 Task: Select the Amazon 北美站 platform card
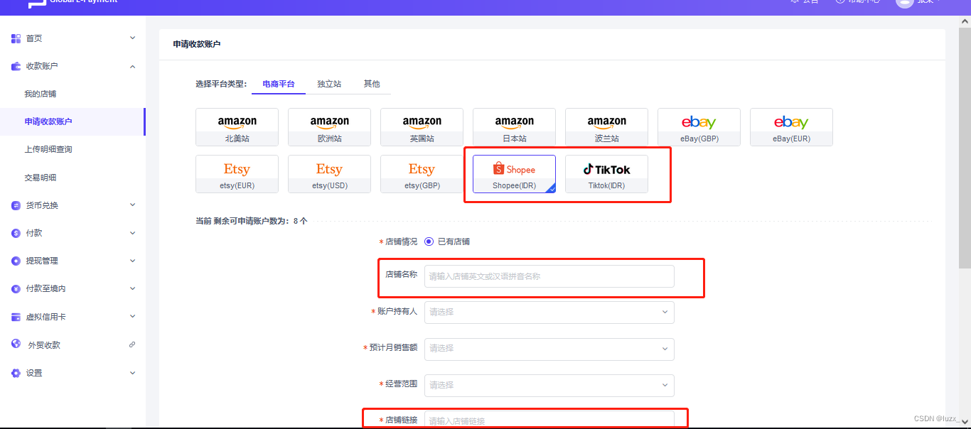point(237,127)
